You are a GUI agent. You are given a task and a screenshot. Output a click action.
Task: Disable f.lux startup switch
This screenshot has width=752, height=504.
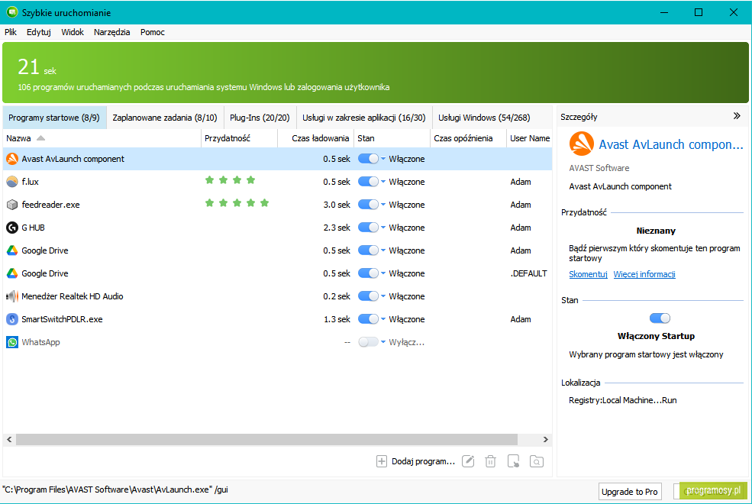click(x=368, y=182)
